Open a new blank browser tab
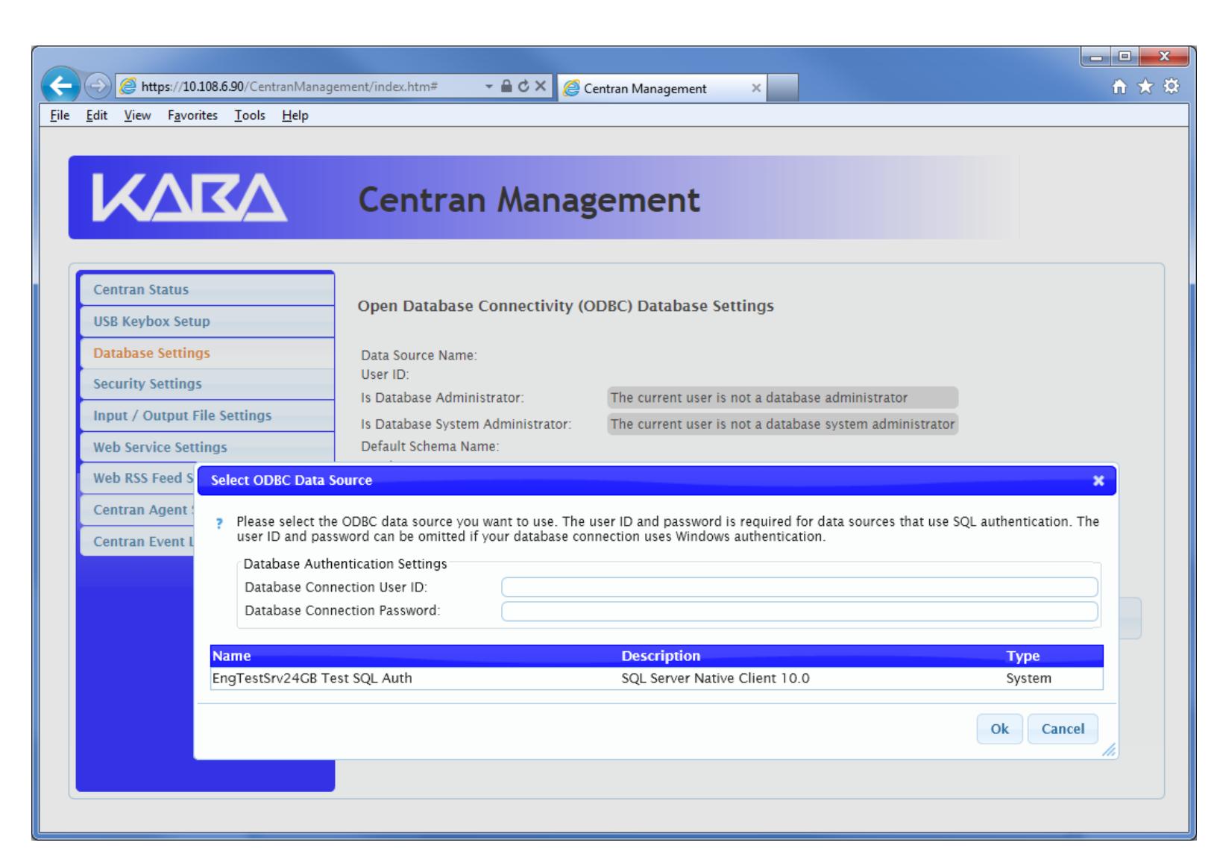Image resolution: width=1217 pixels, height=863 pixels. pos(782,88)
